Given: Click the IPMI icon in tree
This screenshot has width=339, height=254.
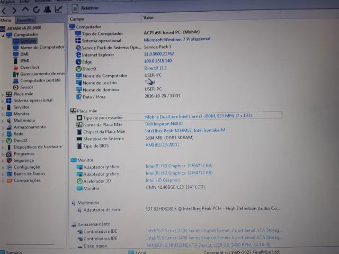Looking at the screenshot, I should pos(15,61).
